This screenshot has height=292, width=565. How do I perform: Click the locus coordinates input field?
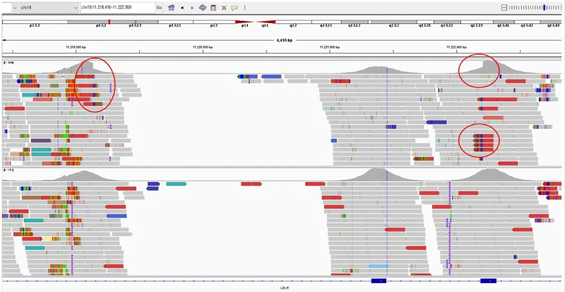point(116,8)
